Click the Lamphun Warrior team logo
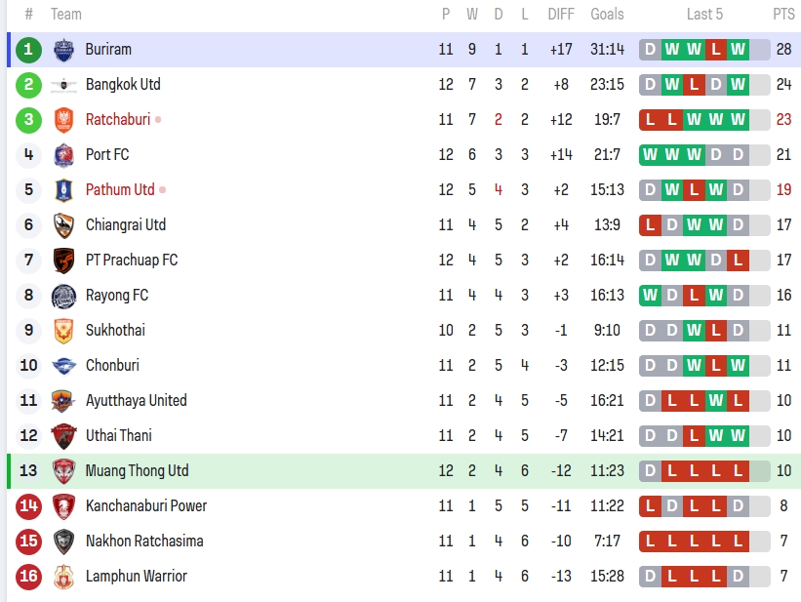This screenshot has width=801, height=602. tap(63, 577)
